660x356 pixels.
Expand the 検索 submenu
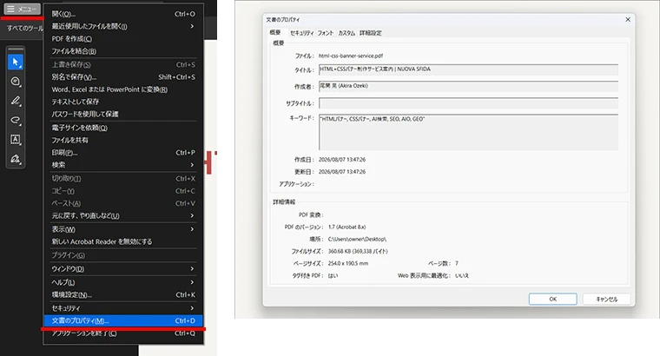[x=123, y=164]
